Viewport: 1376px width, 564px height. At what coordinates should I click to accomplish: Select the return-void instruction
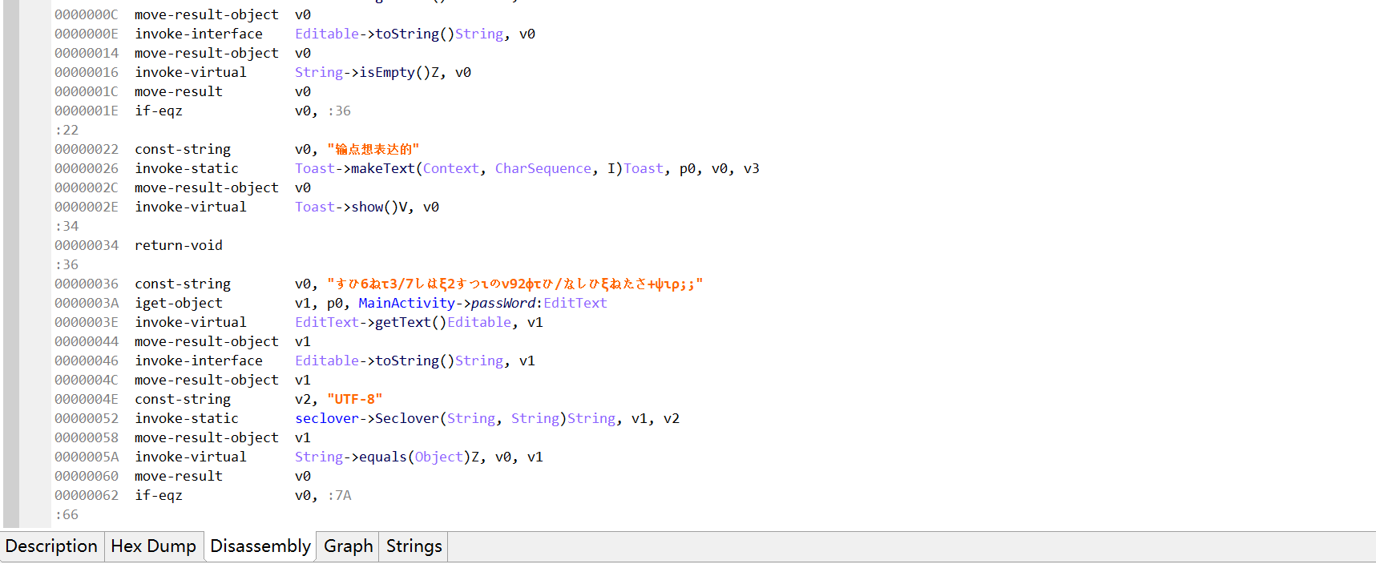point(178,245)
